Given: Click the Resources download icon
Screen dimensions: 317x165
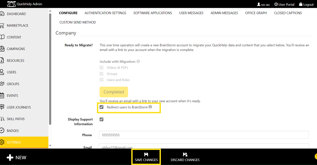Looking at the screenshot, I should (2, 60).
